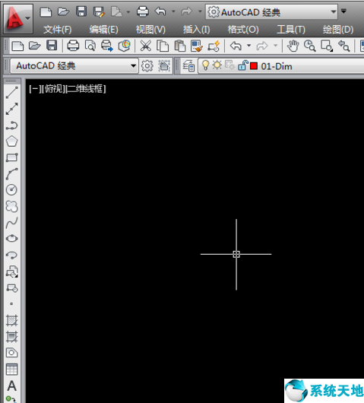Image resolution: width=364 pixels, height=403 pixels.
Task: Click Plot printer icon in standard toolbar
Action: pyautogui.click(x=73, y=46)
